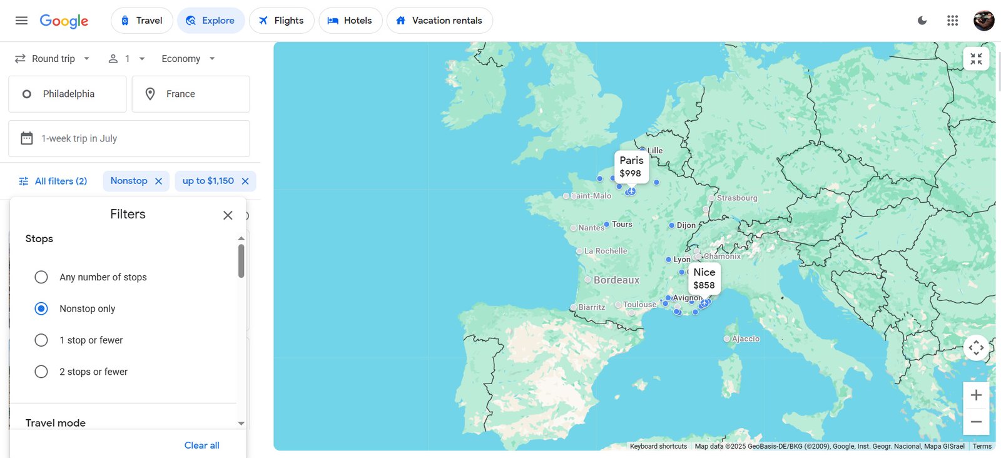The height and width of the screenshot is (458, 1001).
Task: Open the 1-week trip in July date field
Action: pos(129,138)
